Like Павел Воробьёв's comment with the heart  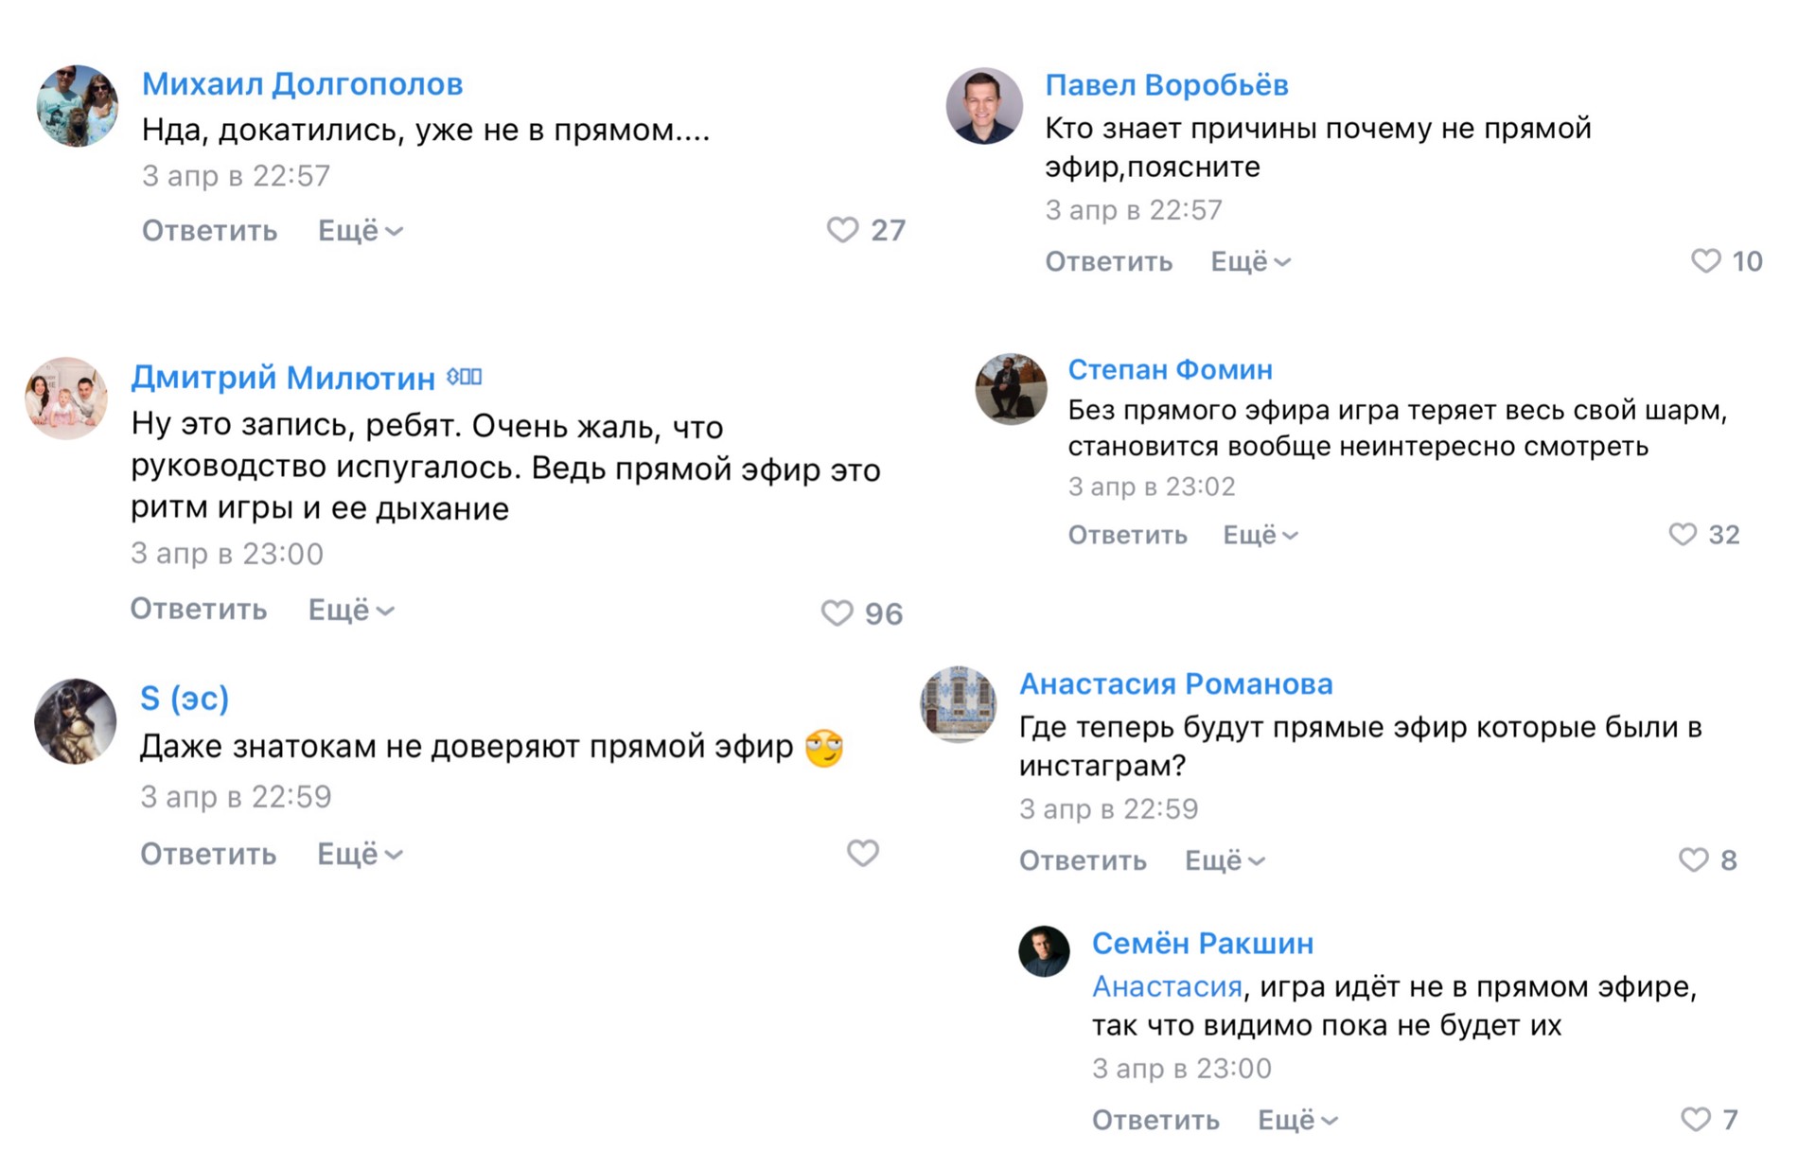click(x=1705, y=261)
